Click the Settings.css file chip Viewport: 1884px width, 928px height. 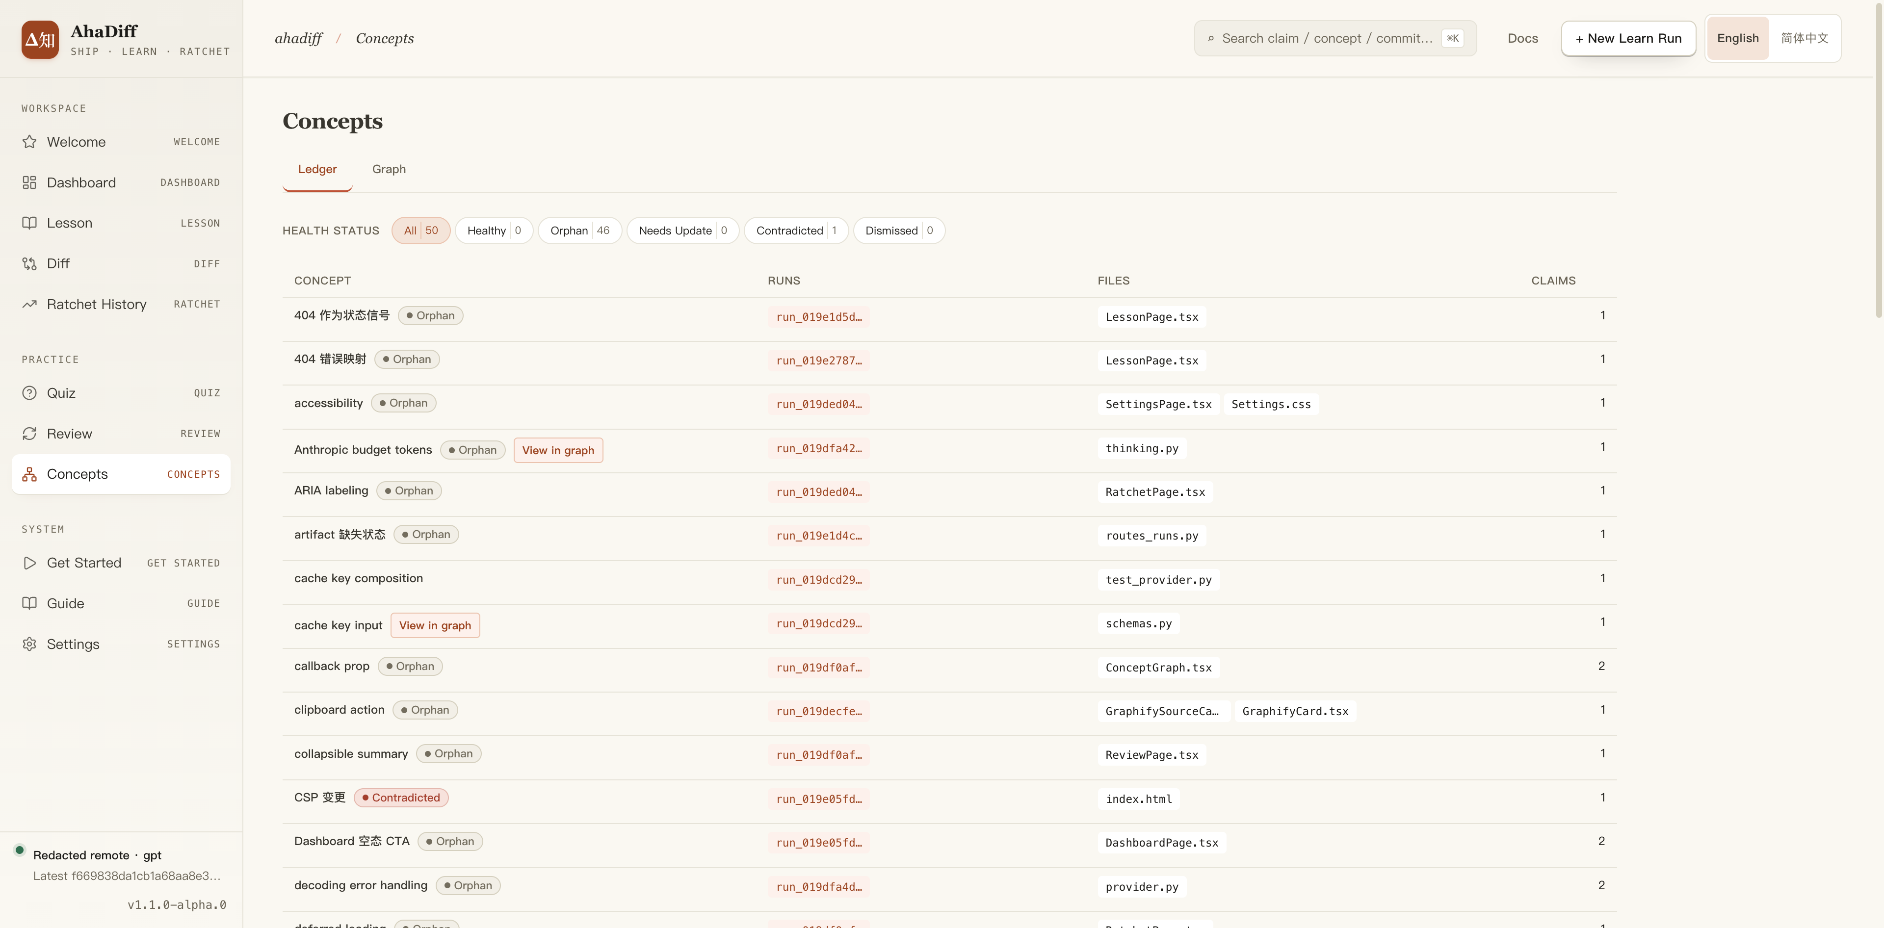click(x=1271, y=404)
